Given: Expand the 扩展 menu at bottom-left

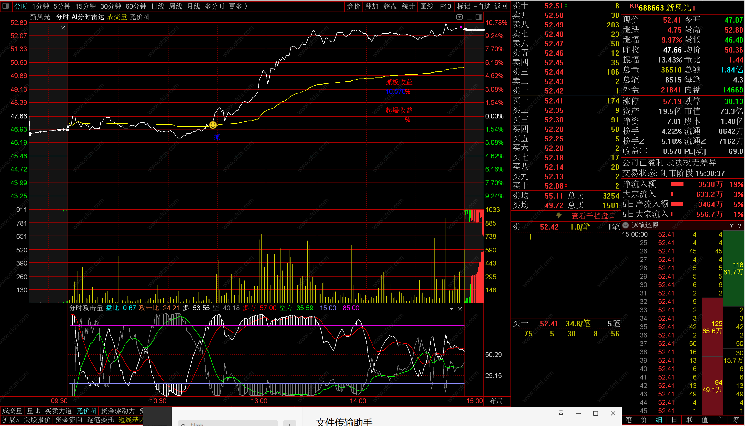Looking at the screenshot, I should (x=11, y=419).
